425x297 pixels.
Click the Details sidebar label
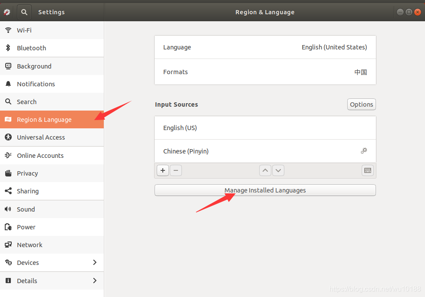pos(27,281)
